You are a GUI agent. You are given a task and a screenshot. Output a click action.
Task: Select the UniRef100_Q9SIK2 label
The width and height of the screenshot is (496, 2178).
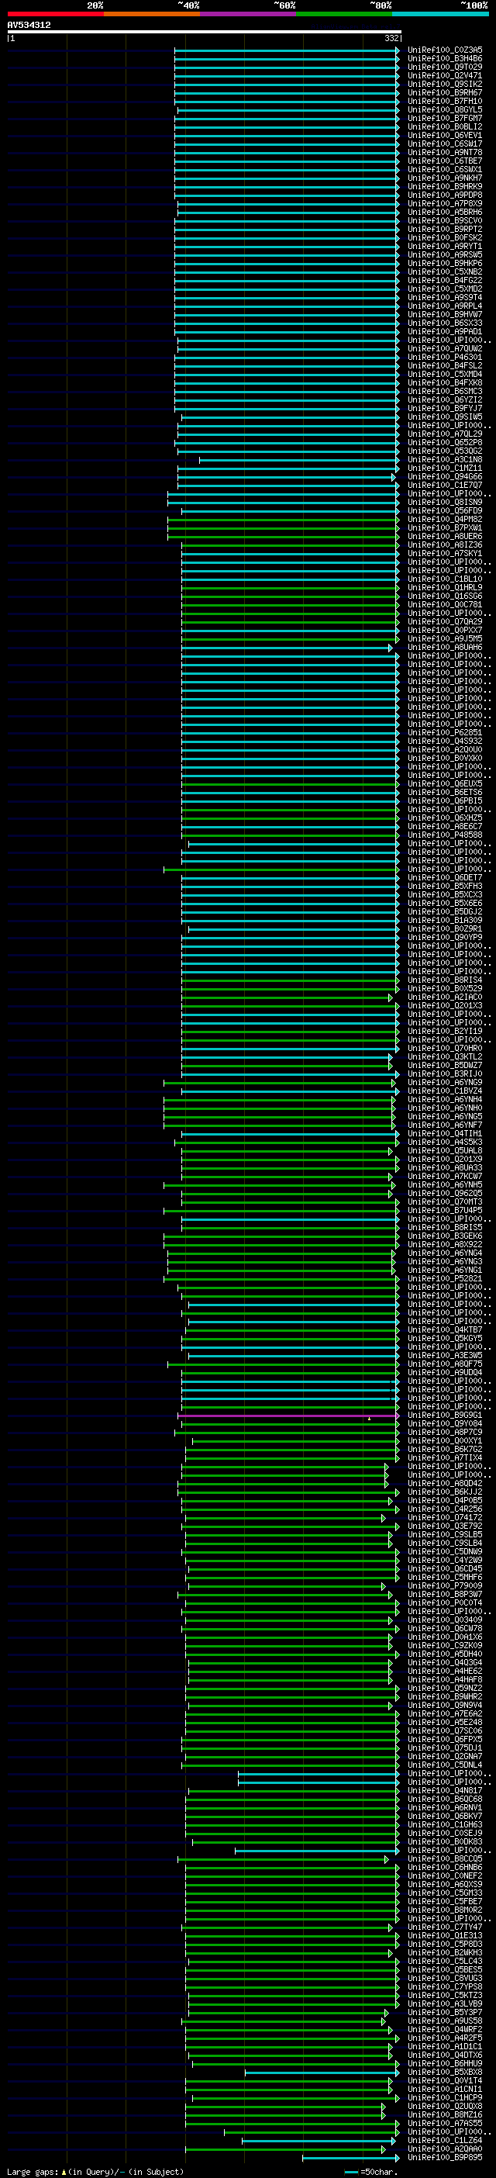[x=446, y=84]
